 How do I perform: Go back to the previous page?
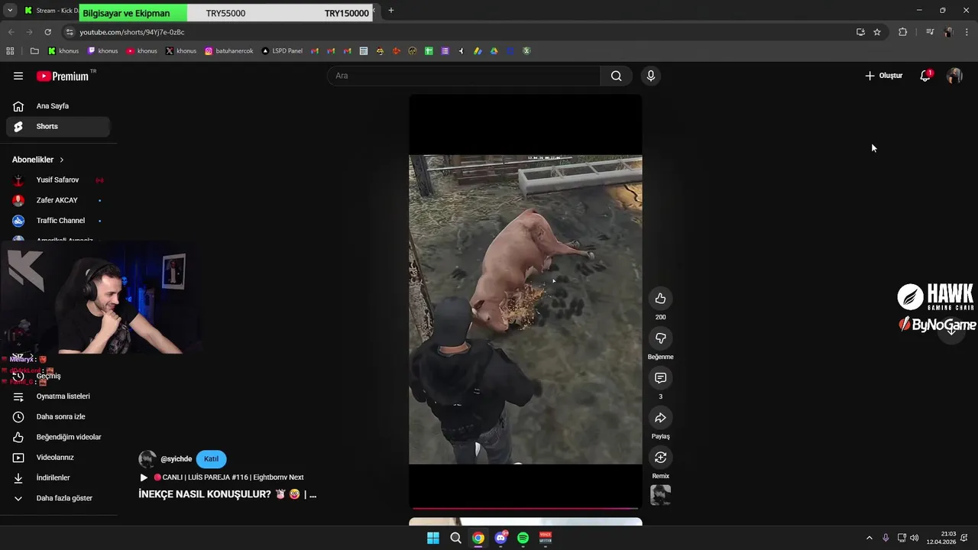[x=11, y=32]
